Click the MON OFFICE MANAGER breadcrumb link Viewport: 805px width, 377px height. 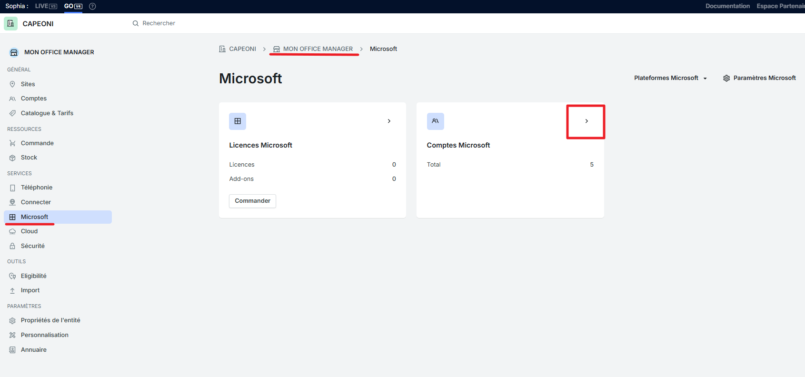[318, 49]
